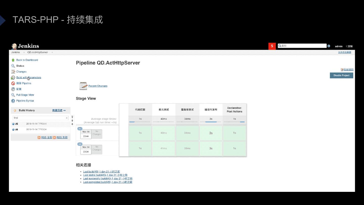Page up in build history using middle arrow

72,121
